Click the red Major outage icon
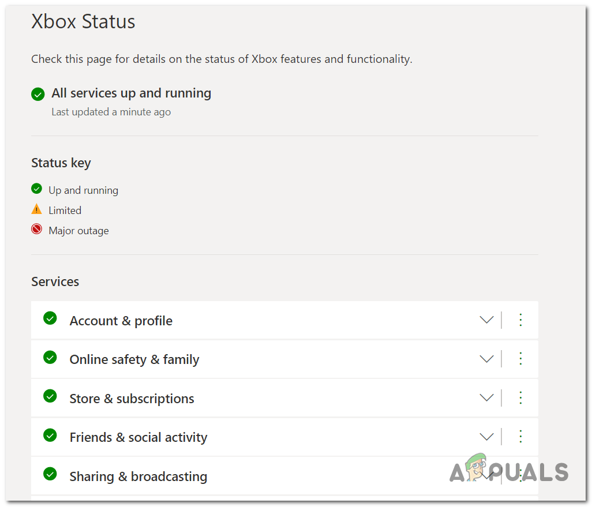Image resolution: width=592 pixels, height=507 pixels. [36, 229]
